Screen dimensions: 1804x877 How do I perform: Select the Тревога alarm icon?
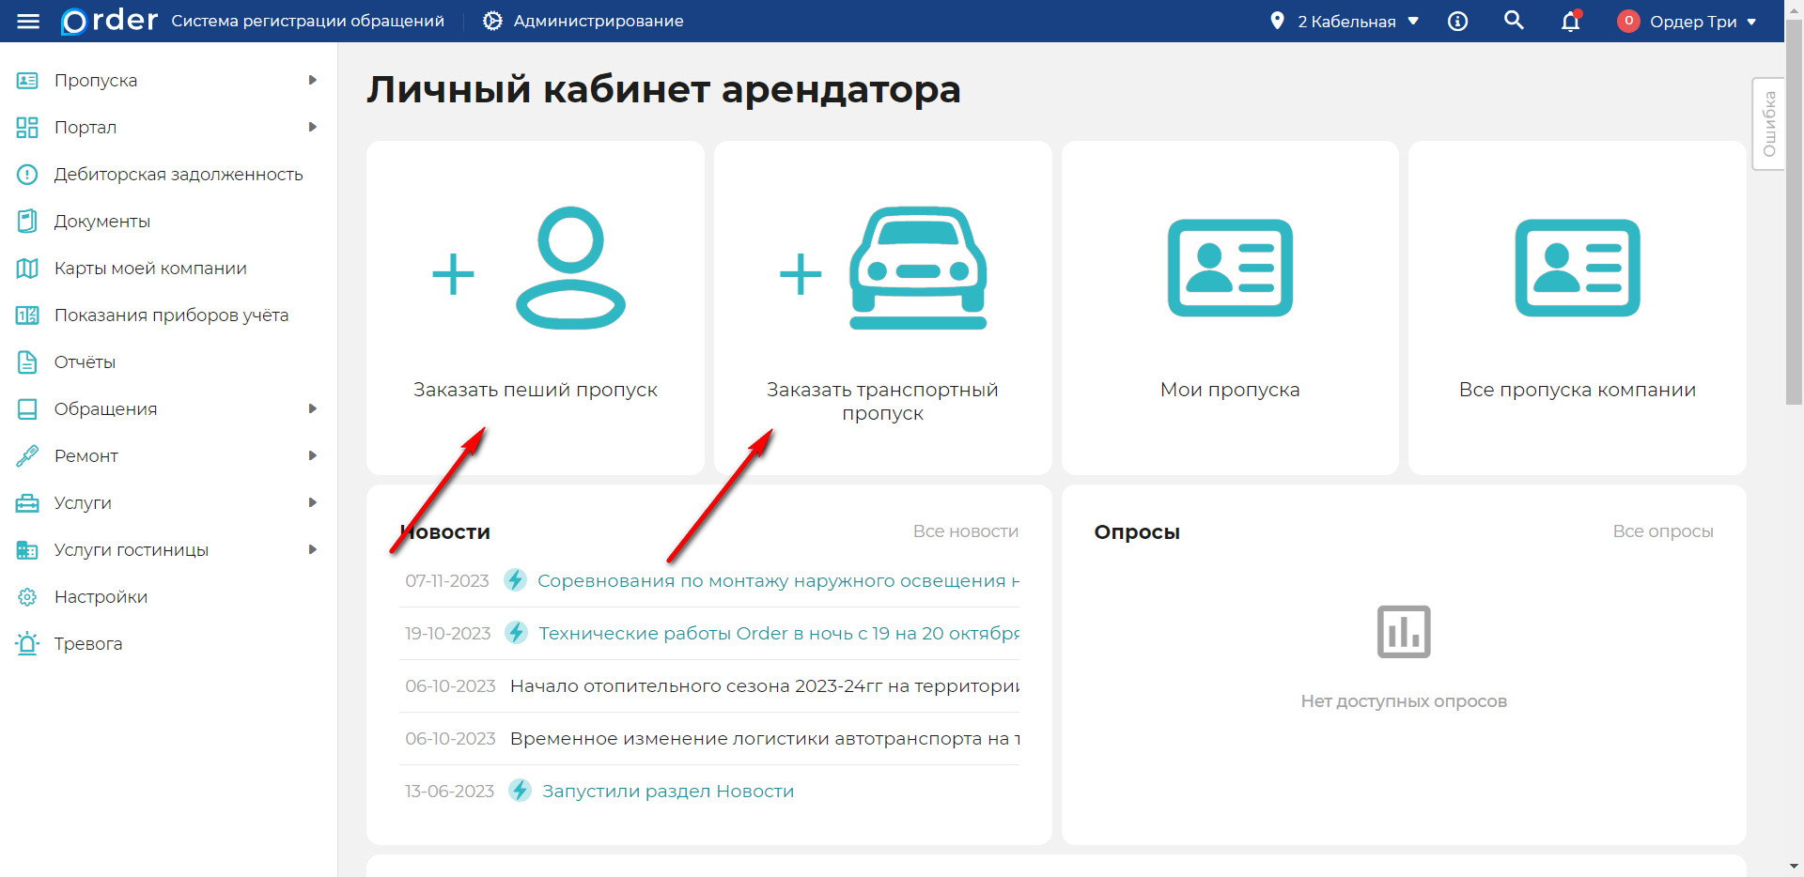[x=27, y=643]
